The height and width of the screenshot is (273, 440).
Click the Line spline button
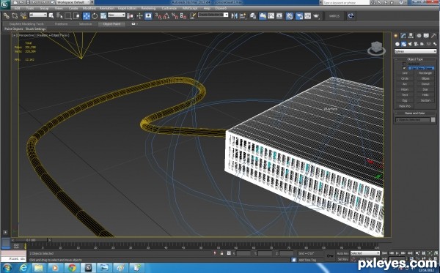[405, 73]
